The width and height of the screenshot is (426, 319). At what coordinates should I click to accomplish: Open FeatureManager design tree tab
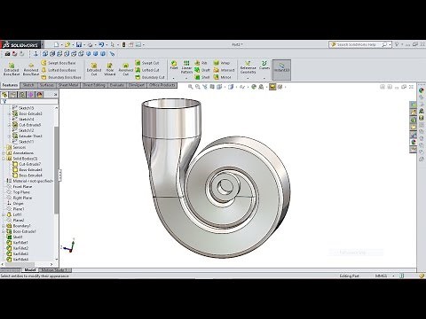coord(4,95)
